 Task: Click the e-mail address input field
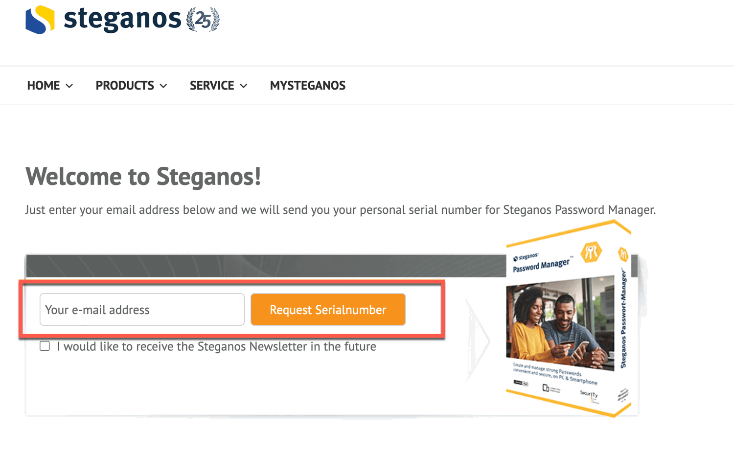(x=141, y=309)
